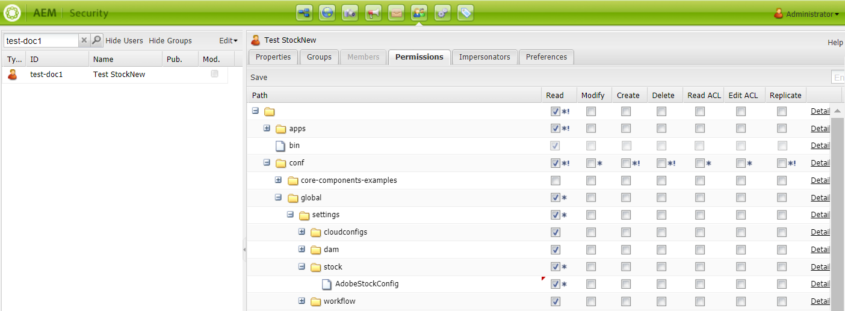Screen dimensions: 845x311
Task: Open the Websites site-tree icon
Action: click(305, 13)
